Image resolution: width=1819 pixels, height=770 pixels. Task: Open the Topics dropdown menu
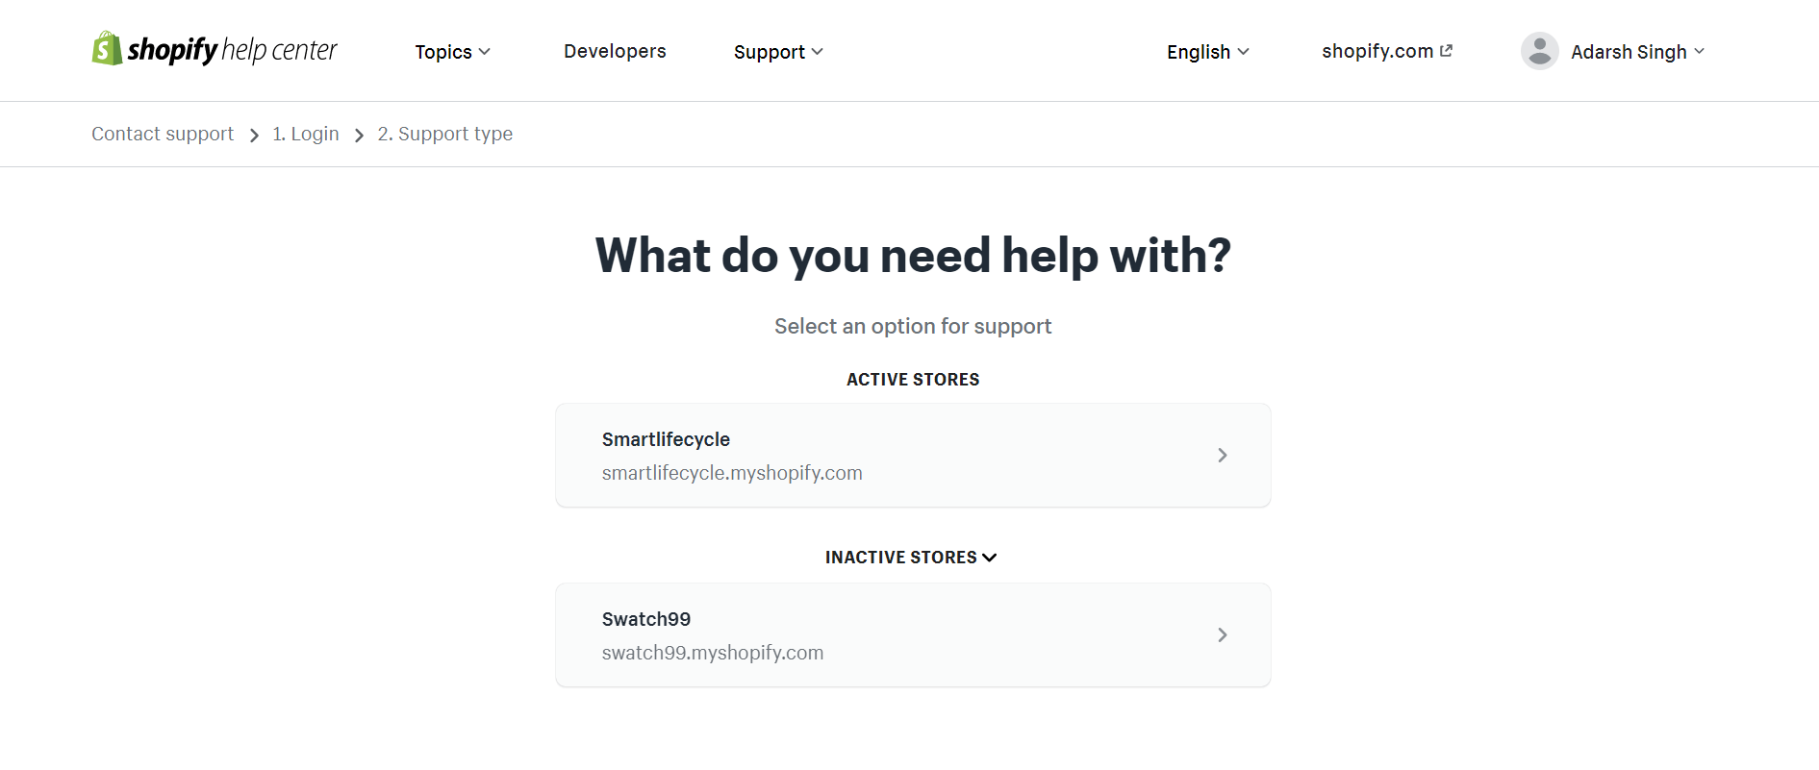[x=452, y=52]
